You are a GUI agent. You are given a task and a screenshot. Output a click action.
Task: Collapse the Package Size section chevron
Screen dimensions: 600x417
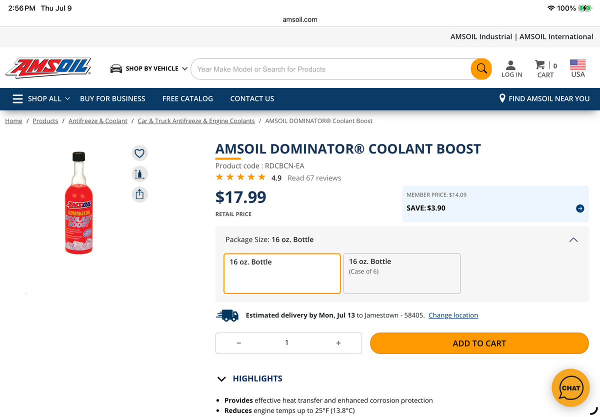pyautogui.click(x=573, y=240)
